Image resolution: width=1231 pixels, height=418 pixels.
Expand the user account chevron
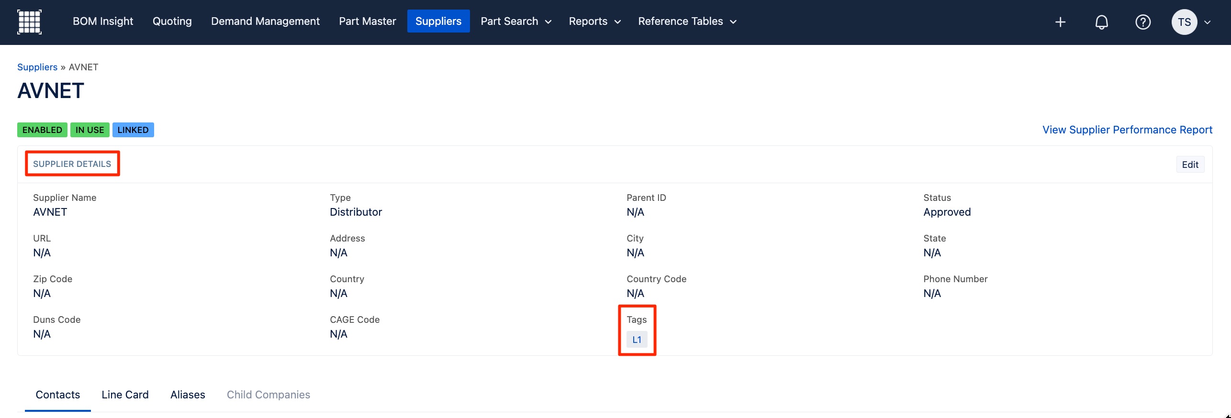1208,22
